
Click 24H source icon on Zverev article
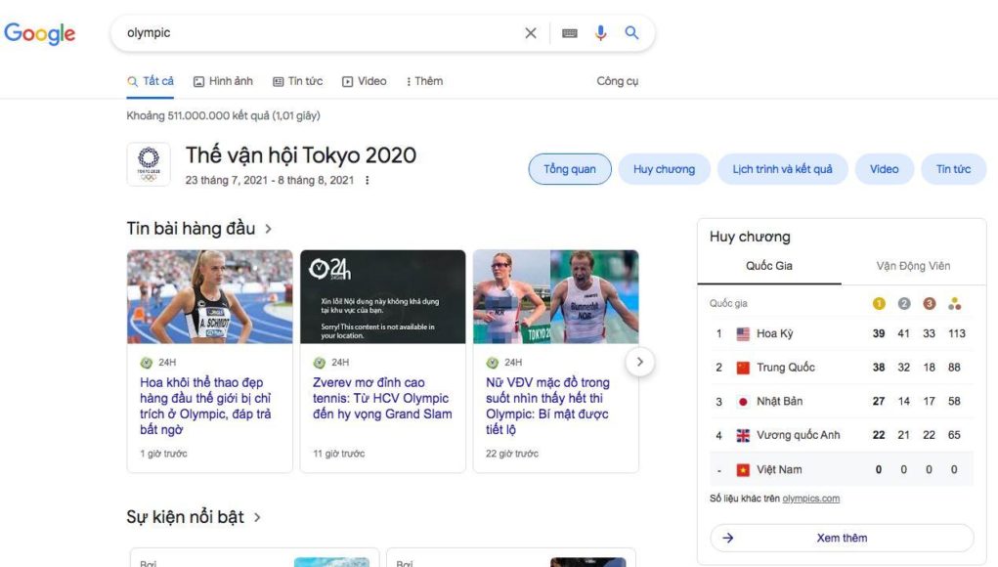(x=320, y=362)
